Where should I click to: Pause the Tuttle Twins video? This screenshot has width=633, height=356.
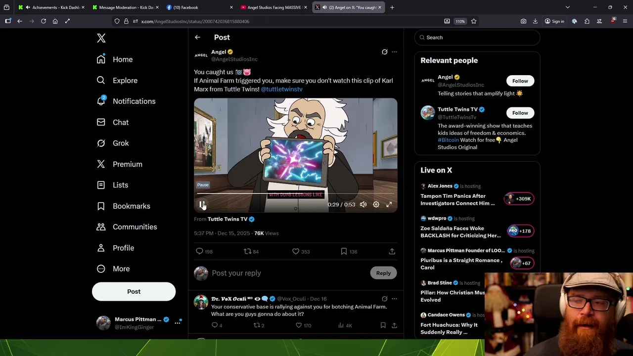tap(202, 204)
